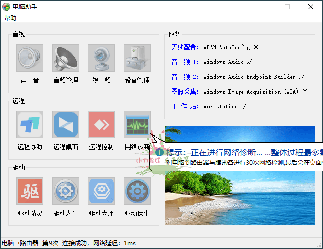Click the 图像采集 WIA service link
Image resolution: width=323 pixels, height=249 pixels.
186,92
